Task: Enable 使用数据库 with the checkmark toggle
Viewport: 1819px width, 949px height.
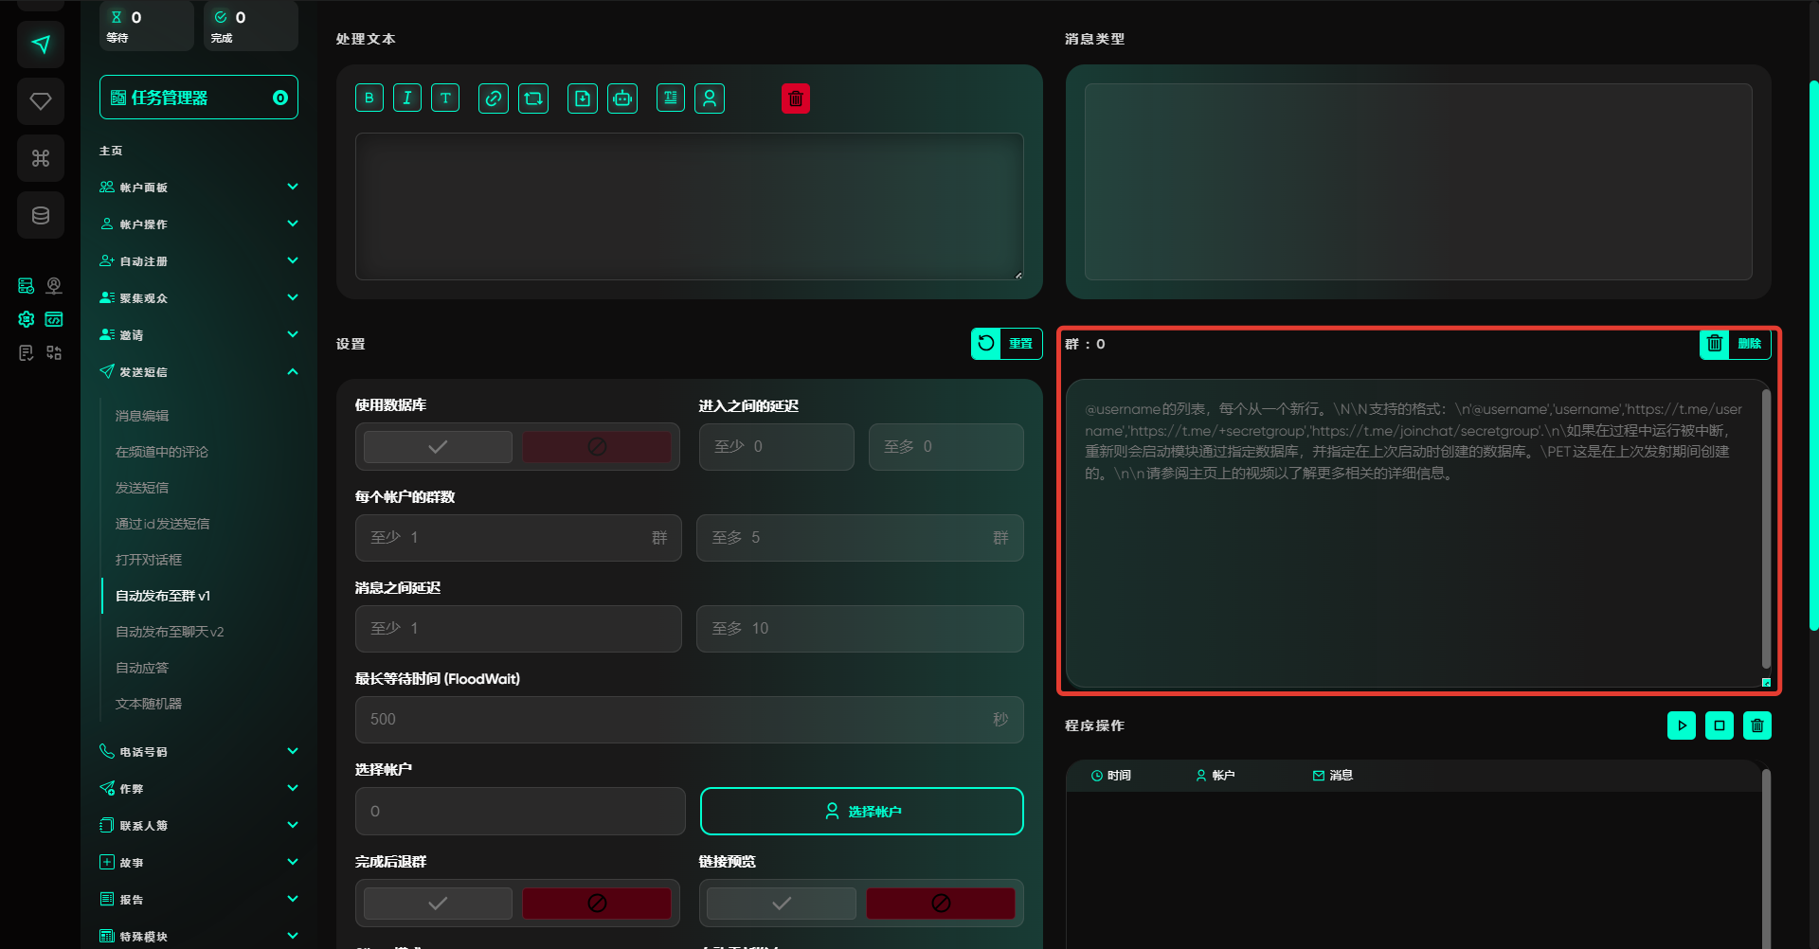Action: click(x=438, y=447)
